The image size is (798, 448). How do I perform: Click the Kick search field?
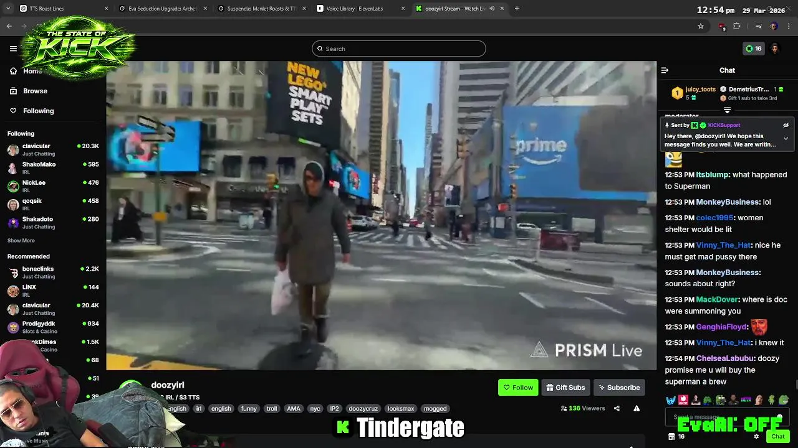click(399, 49)
